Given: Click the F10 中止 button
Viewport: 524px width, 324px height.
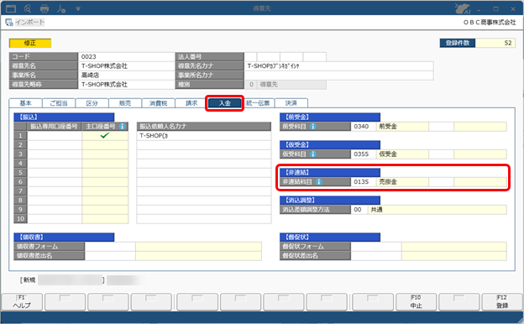Looking at the screenshot, I should coord(416,301).
